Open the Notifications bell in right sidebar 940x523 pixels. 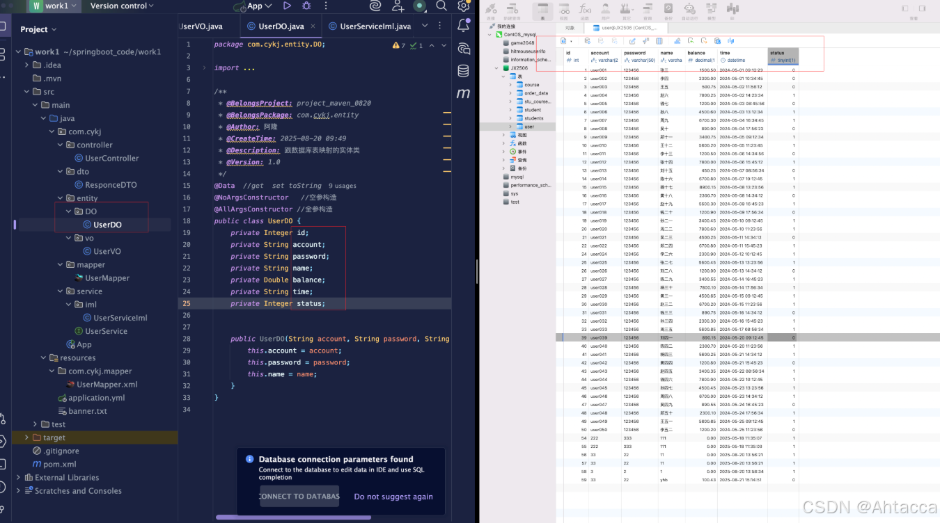click(x=463, y=26)
